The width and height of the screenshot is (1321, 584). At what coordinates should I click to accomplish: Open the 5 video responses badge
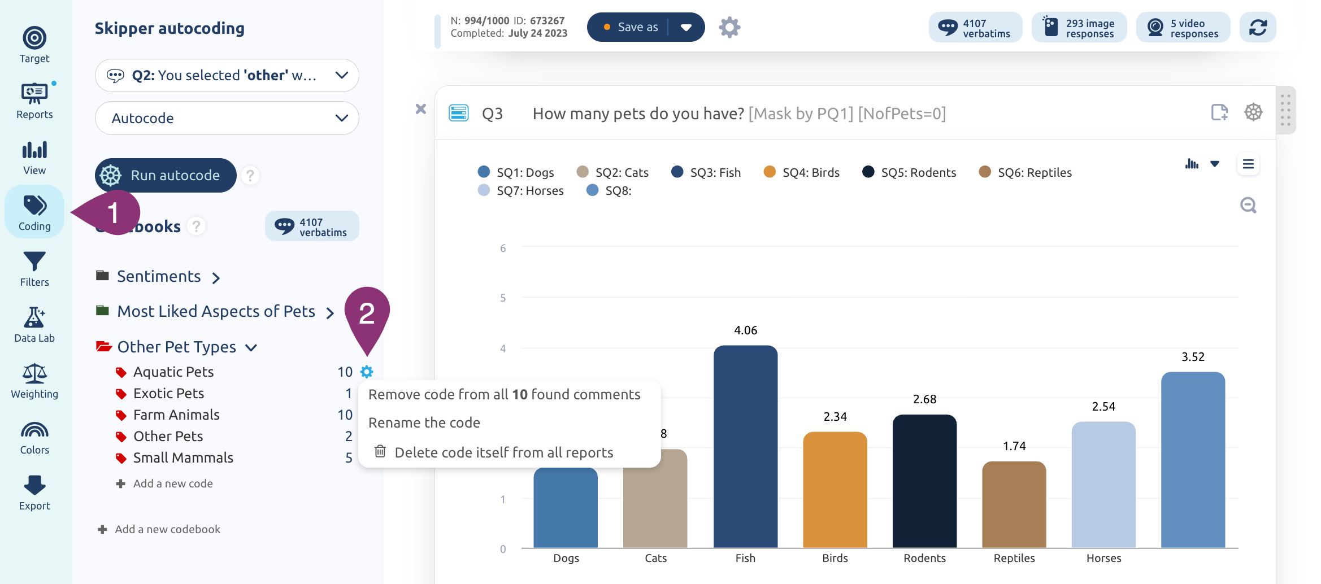[1183, 27]
